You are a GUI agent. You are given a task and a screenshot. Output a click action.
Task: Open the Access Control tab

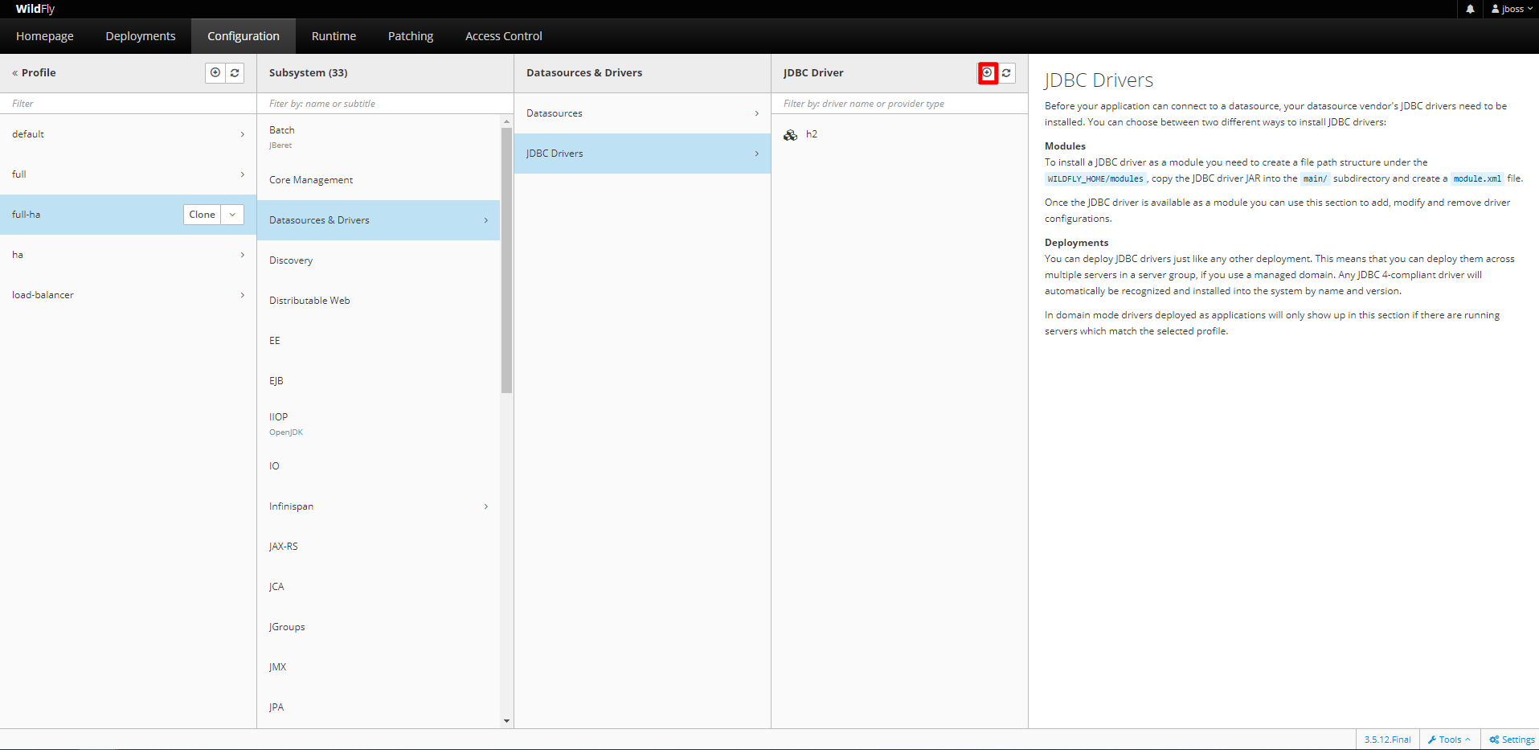(x=504, y=36)
